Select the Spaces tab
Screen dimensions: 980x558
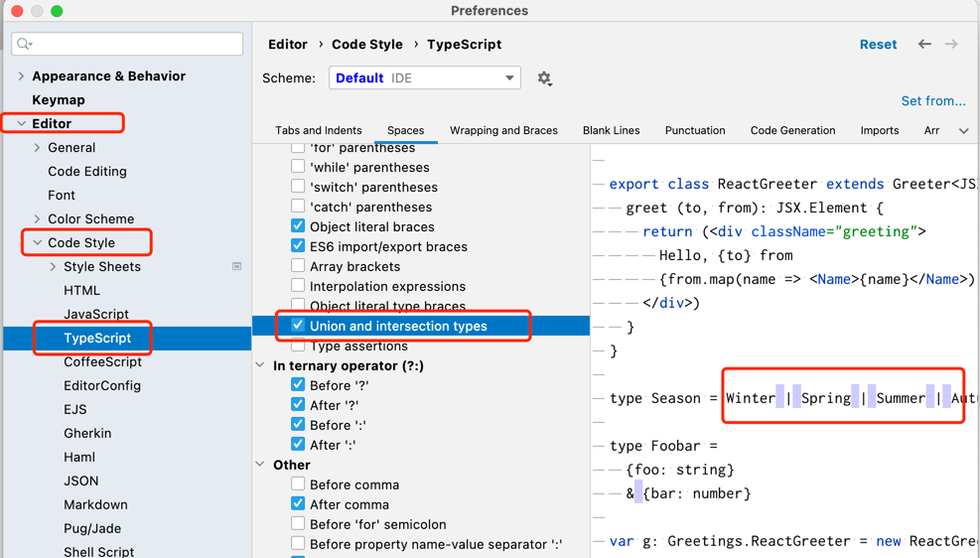pyautogui.click(x=405, y=130)
